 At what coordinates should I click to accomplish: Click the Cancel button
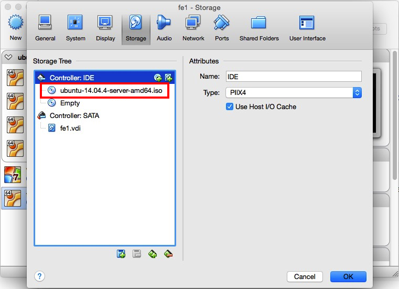click(305, 276)
